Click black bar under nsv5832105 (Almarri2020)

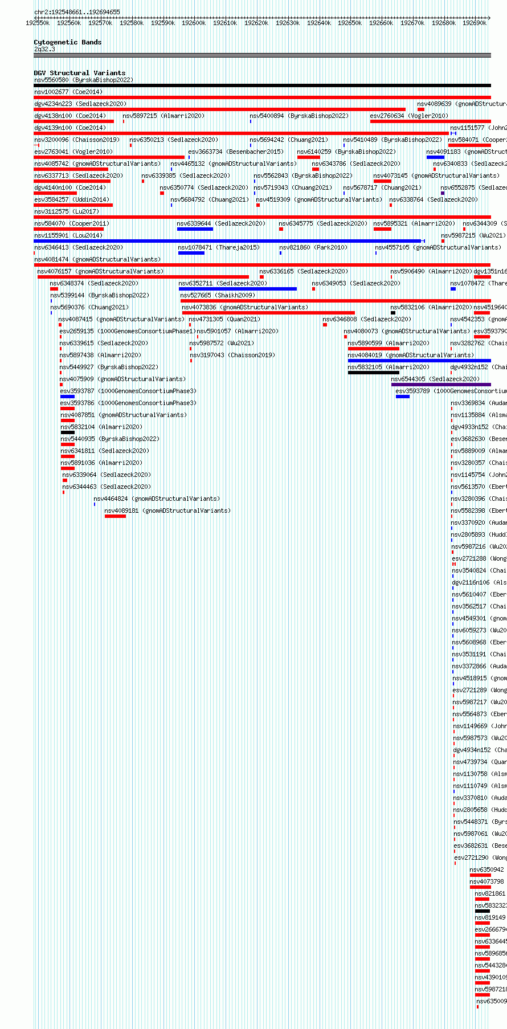coord(373,373)
